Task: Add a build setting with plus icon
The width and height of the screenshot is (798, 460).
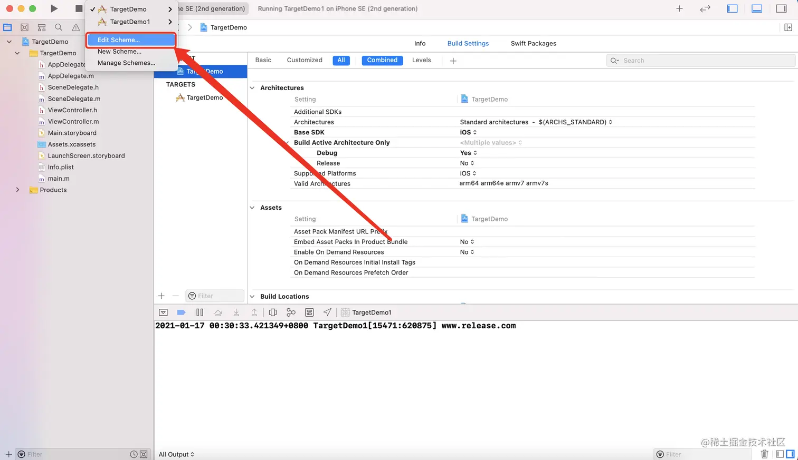Action: click(x=453, y=61)
